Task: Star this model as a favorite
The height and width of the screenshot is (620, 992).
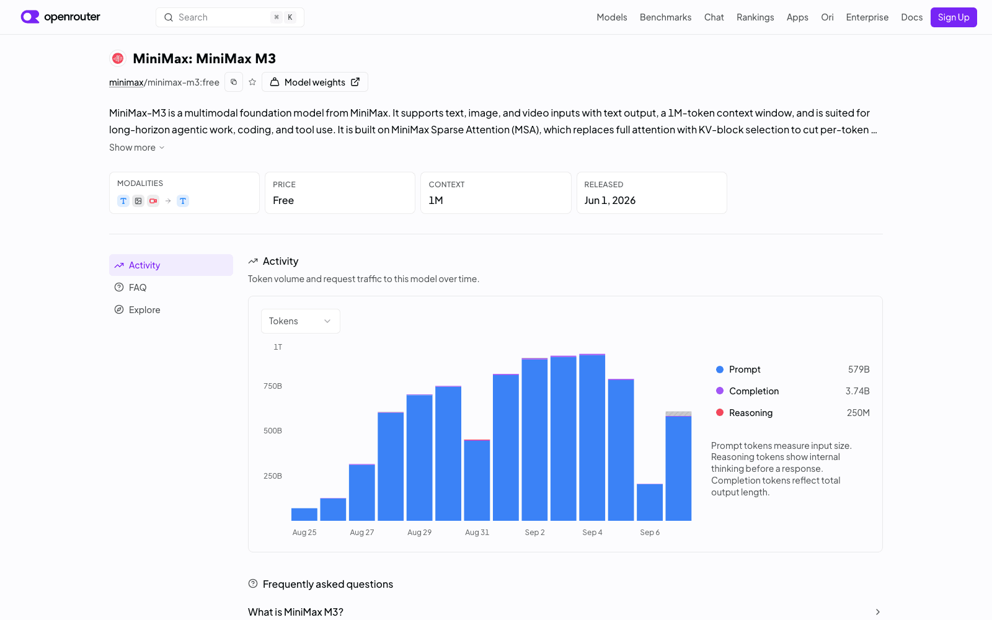Action: [252, 82]
